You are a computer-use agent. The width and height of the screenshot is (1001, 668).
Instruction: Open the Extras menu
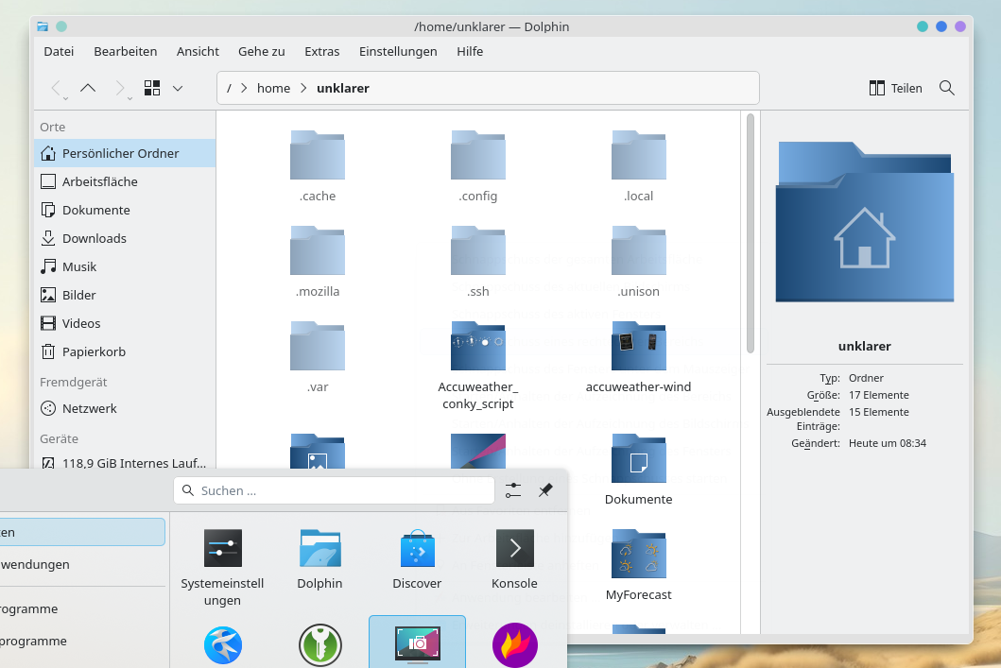point(321,52)
